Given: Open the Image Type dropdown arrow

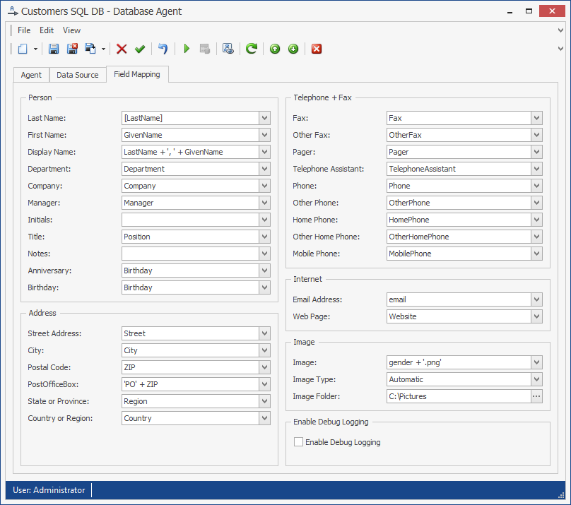Looking at the screenshot, I should (x=536, y=379).
